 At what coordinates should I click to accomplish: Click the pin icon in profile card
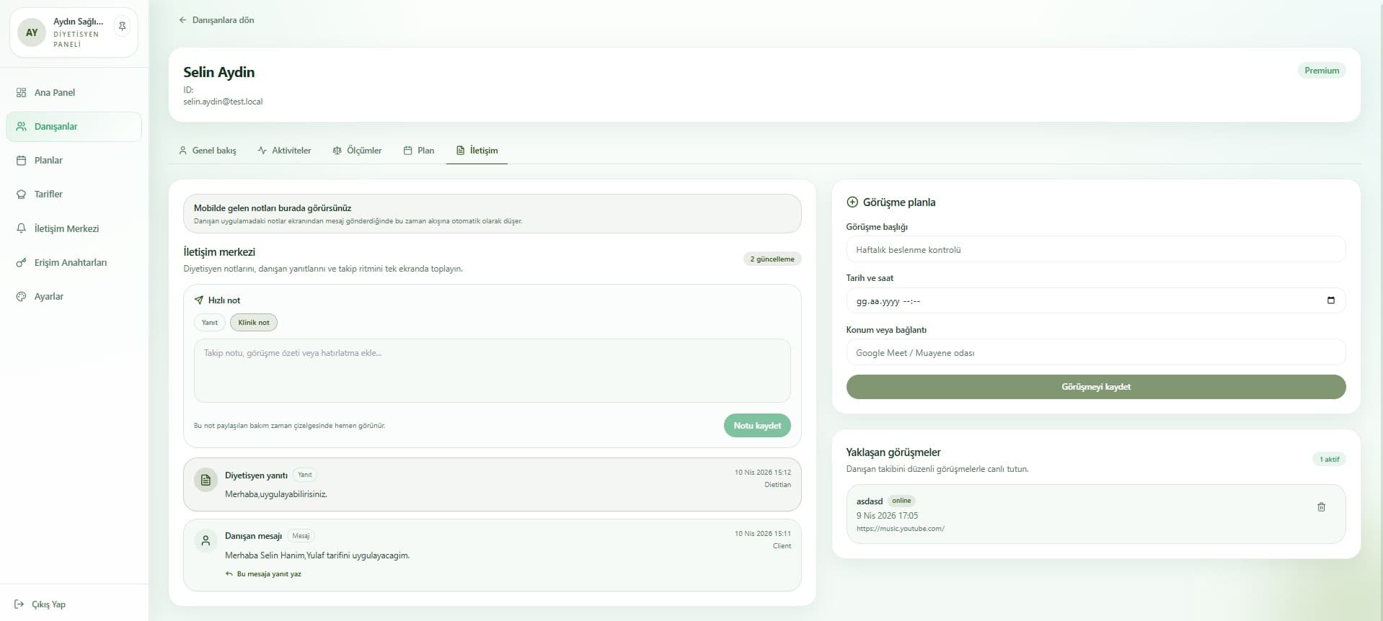(123, 27)
